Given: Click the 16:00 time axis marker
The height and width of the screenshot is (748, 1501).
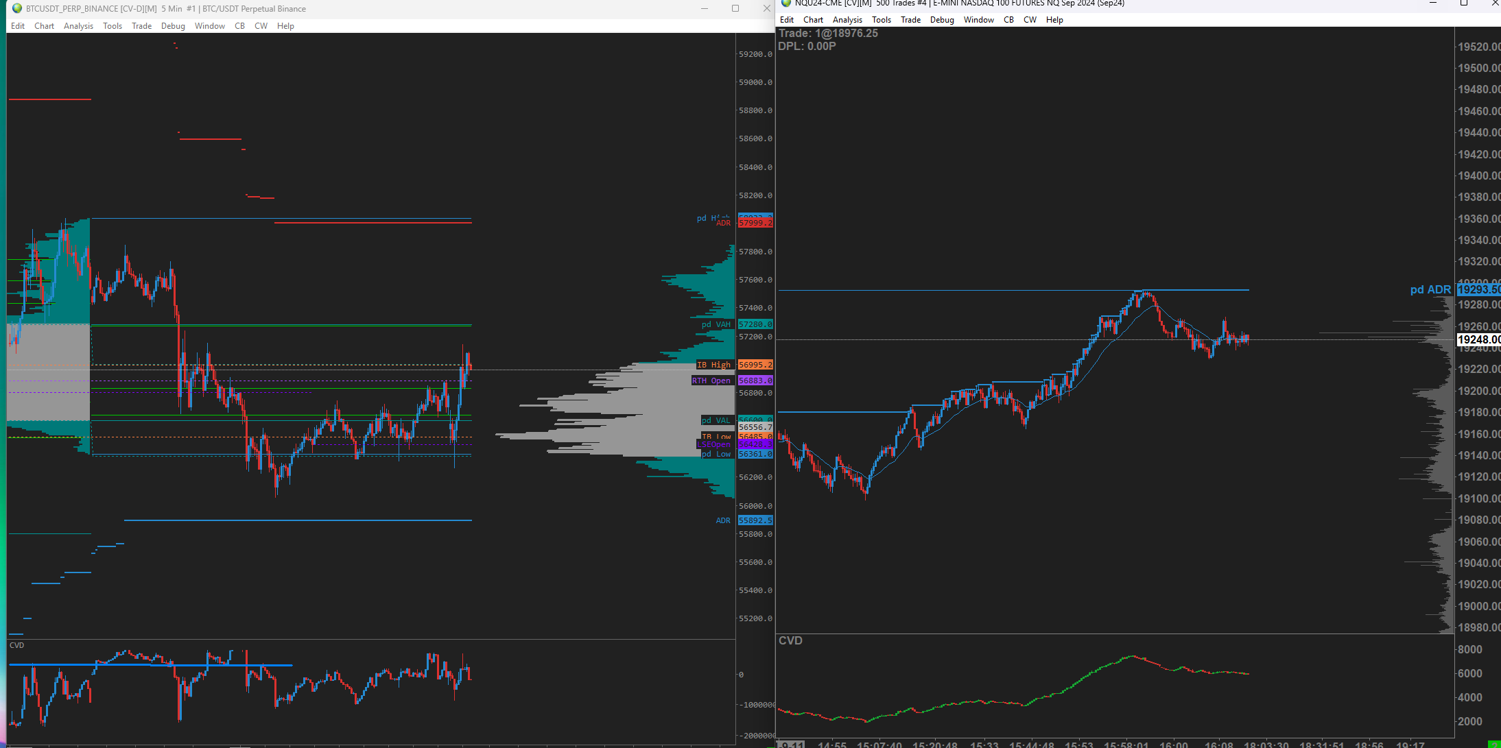Looking at the screenshot, I should (x=1173, y=744).
